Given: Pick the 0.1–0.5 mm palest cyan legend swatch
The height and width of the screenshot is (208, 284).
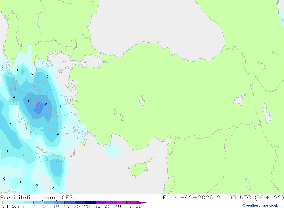Looking at the screenshot, I should point(8,202).
